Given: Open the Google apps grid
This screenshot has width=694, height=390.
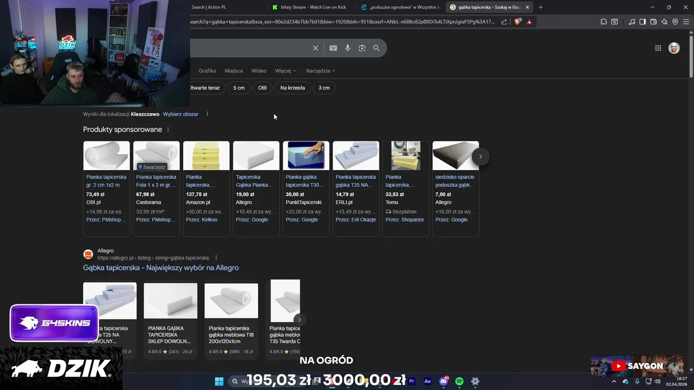Looking at the screenshot, I should click(658, 48).
